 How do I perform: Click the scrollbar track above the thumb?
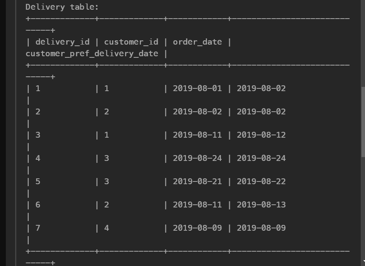tap(363, 43)
